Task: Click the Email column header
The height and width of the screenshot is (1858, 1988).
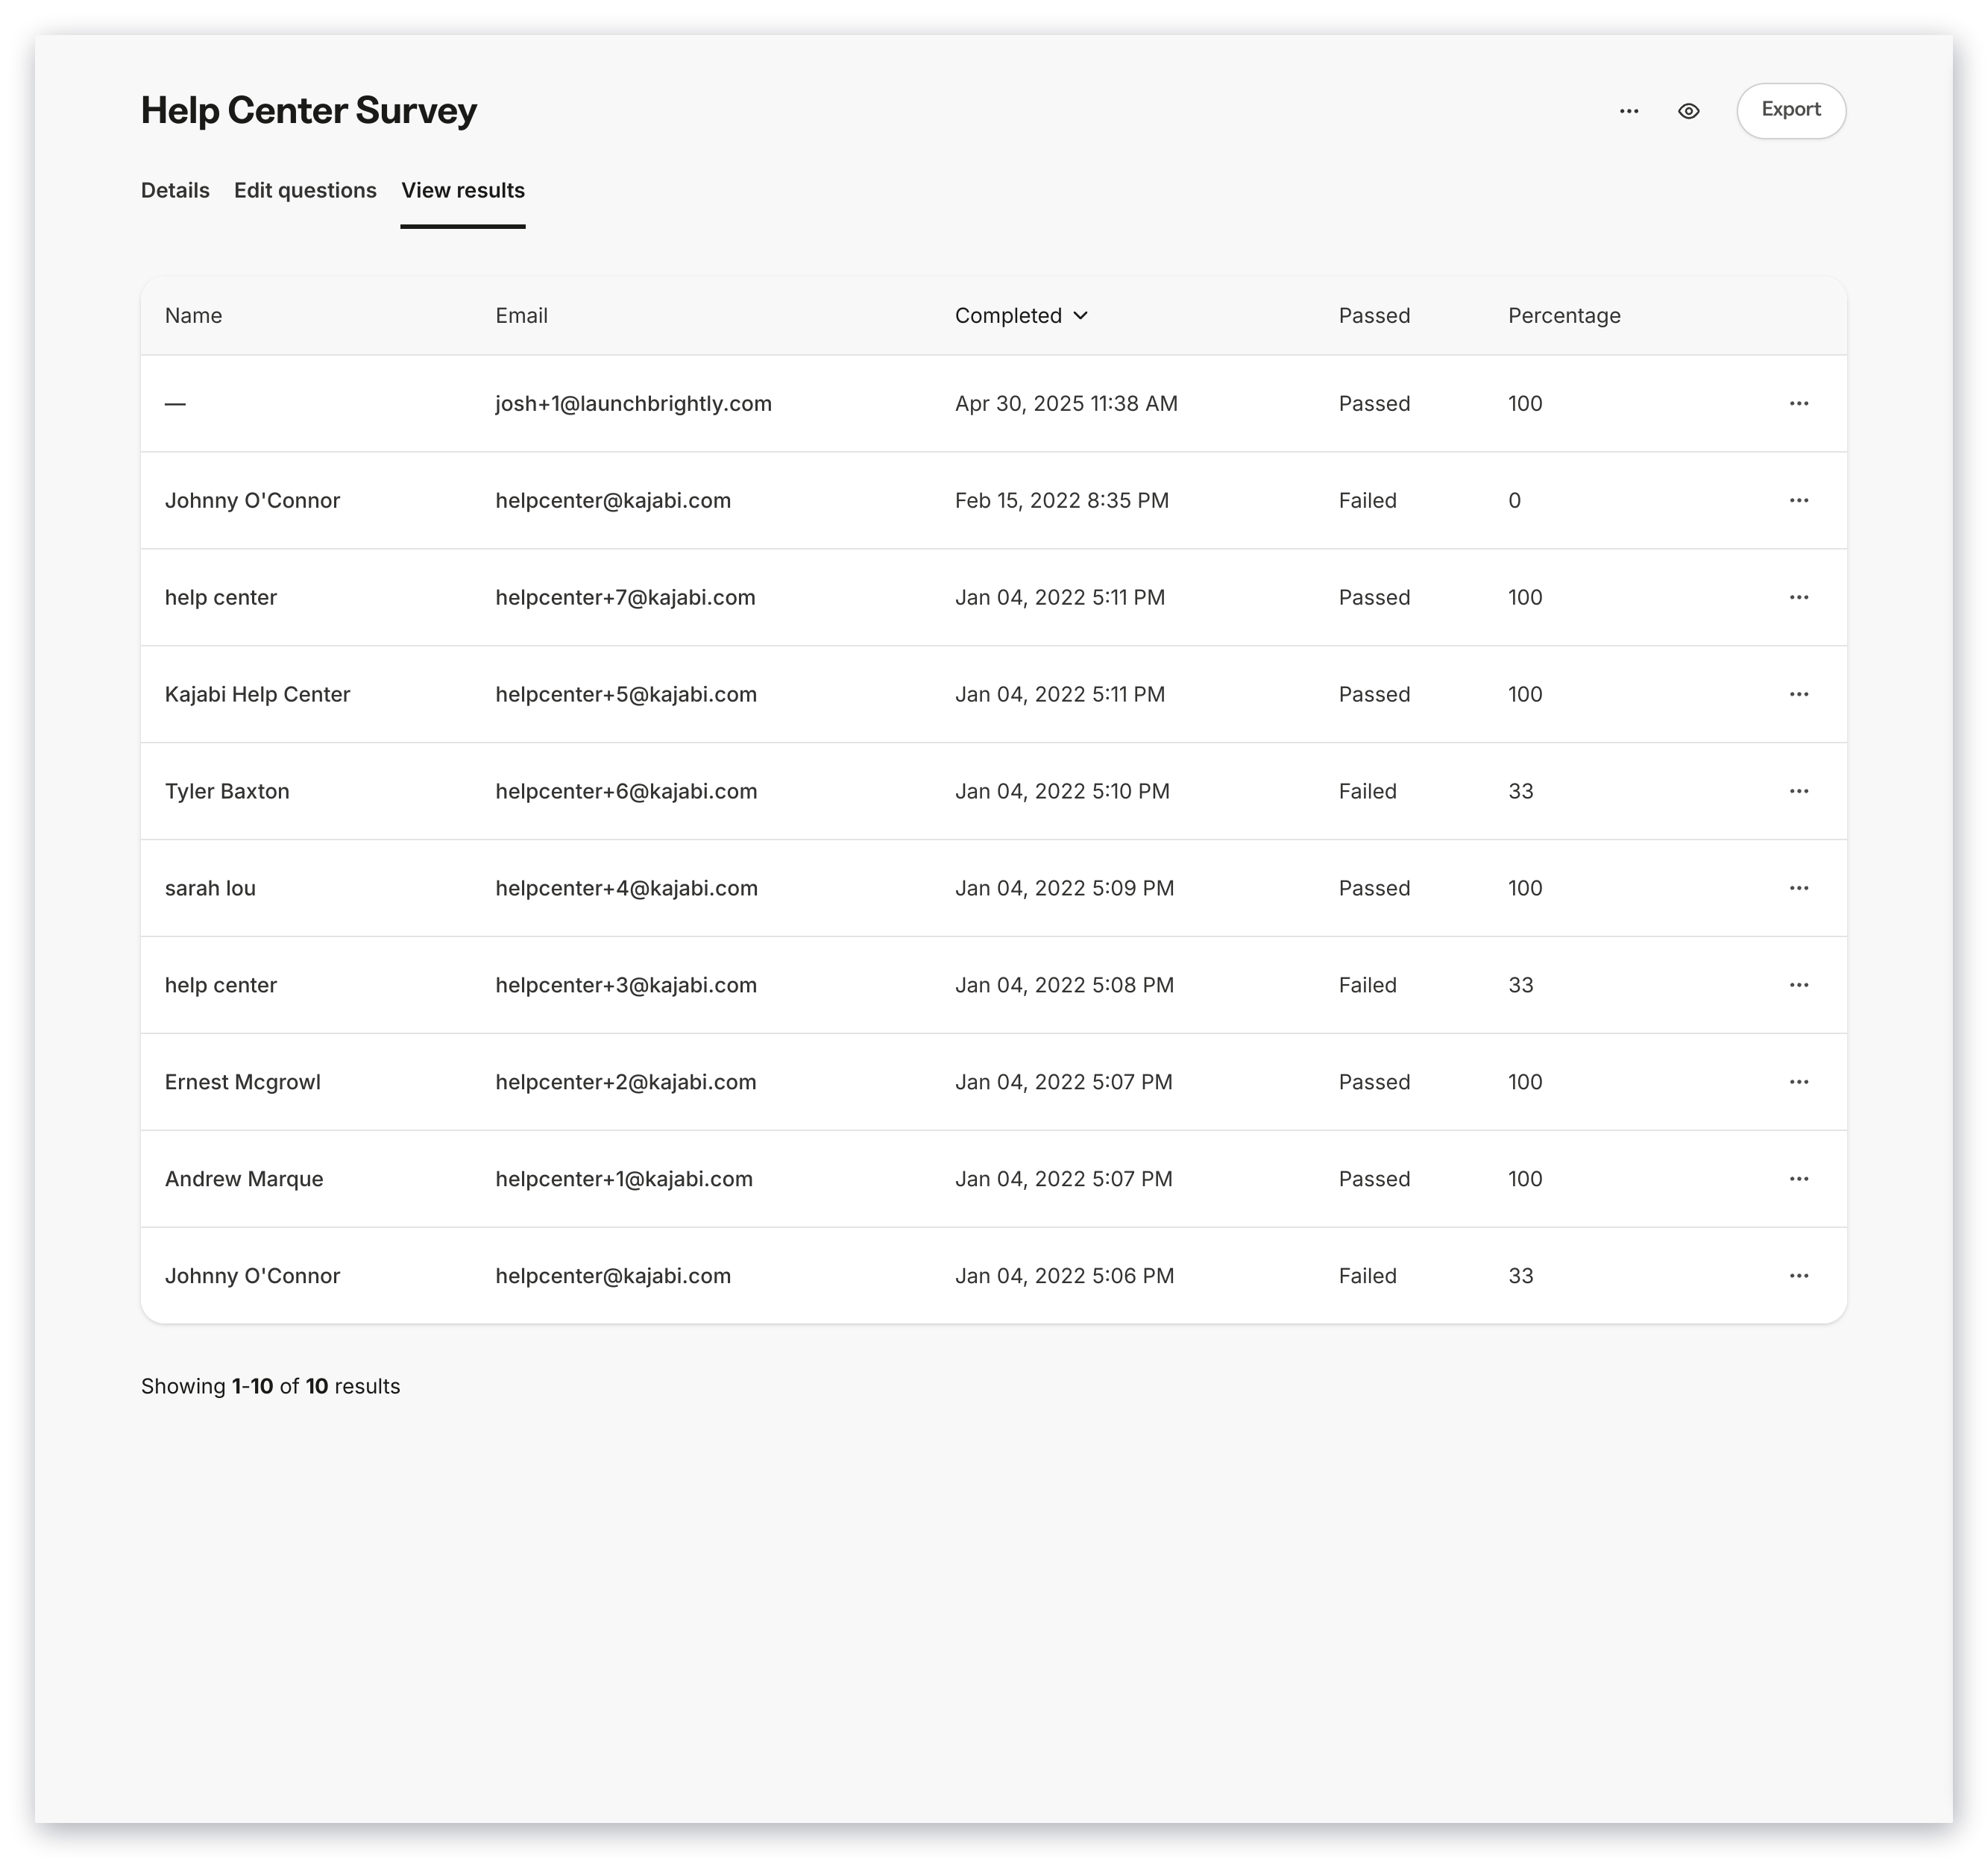Action: [521, 315]
